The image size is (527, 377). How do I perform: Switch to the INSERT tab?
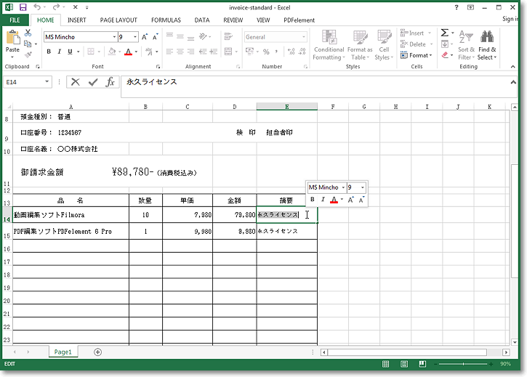pos(76,20)
